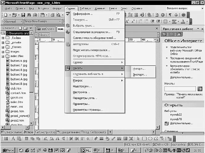Open the Таблица menu

pyautogui.click(x=85, y=9)
